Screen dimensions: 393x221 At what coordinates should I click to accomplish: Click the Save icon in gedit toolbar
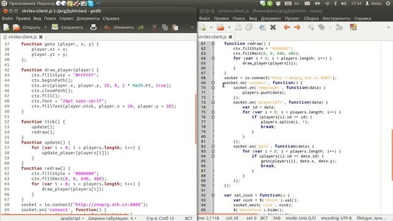(x=55, y=27)
